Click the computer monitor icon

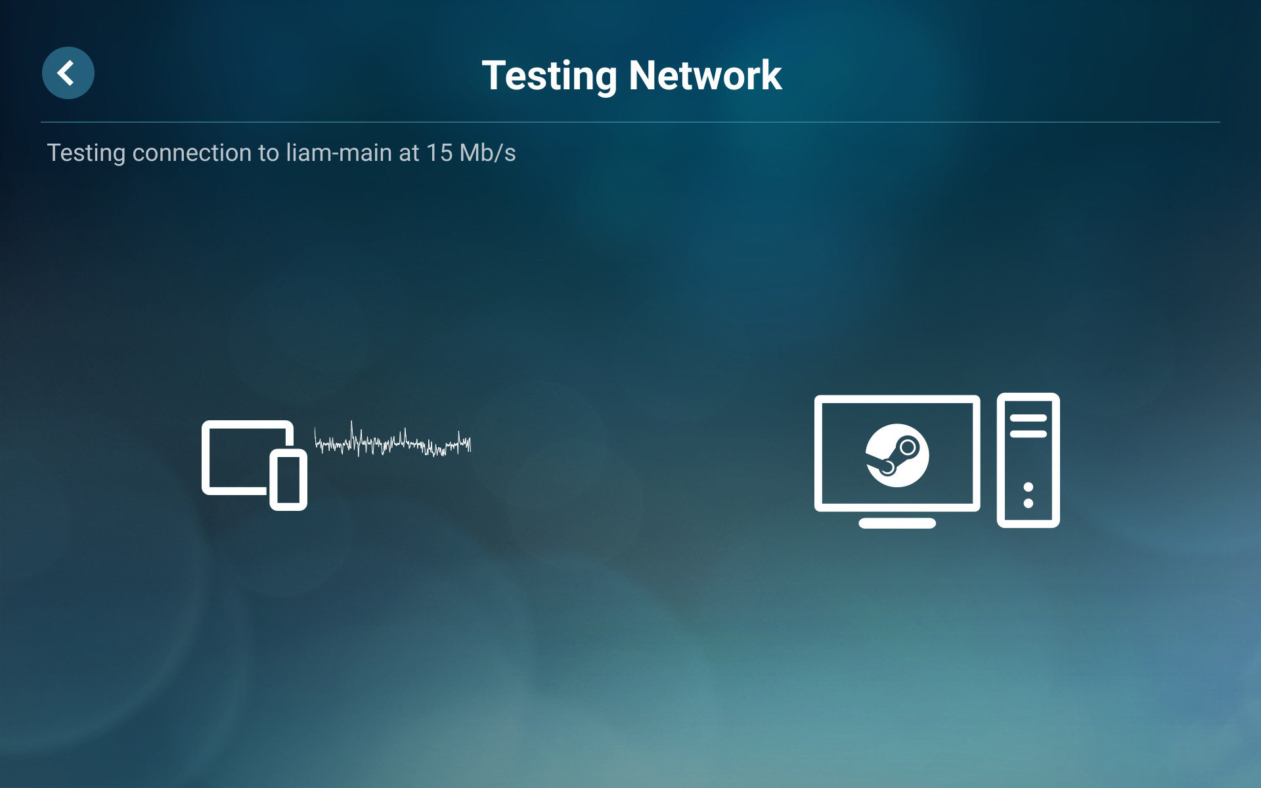click(x=897, y=461)
